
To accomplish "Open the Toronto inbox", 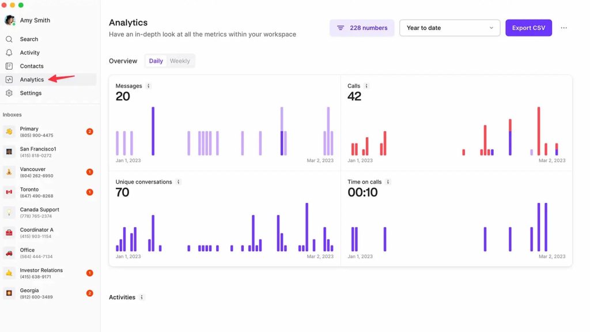I will 35,192.
